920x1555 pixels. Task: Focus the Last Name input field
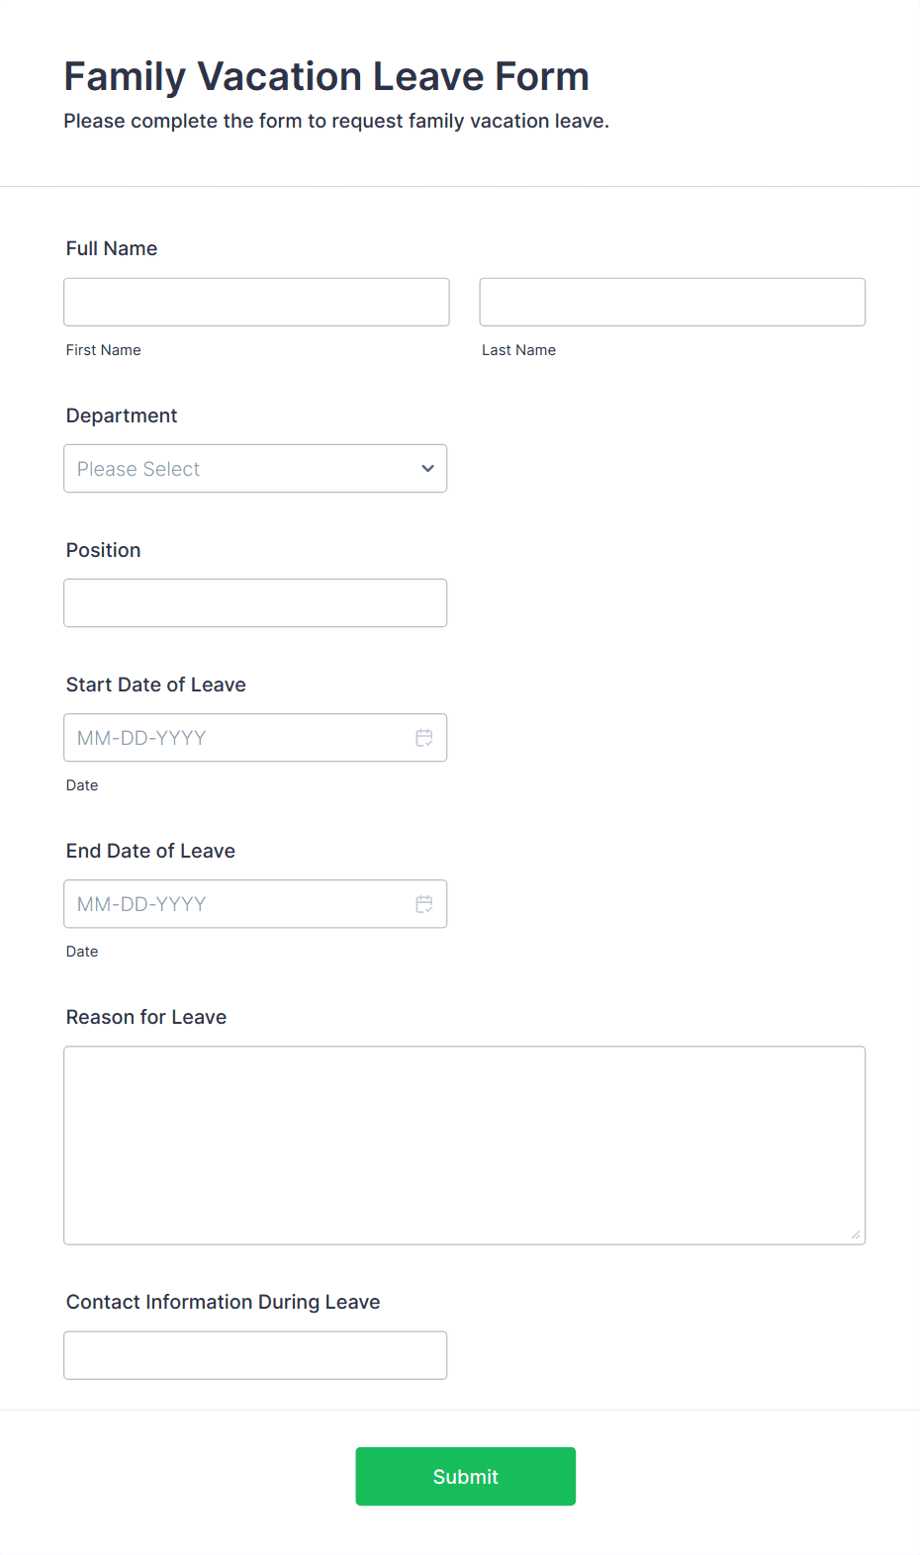click(673, 302)
